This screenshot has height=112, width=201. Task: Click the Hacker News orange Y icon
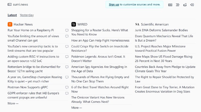point(10,24)
